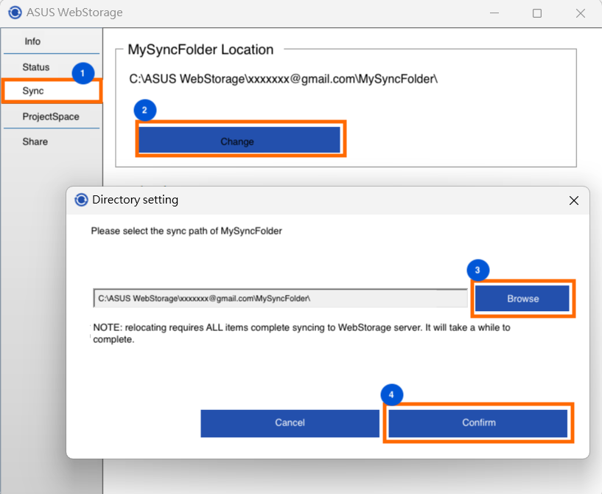Confirm the directory setting
This screenshot has height=494, width=602.
tap(478, 423)
